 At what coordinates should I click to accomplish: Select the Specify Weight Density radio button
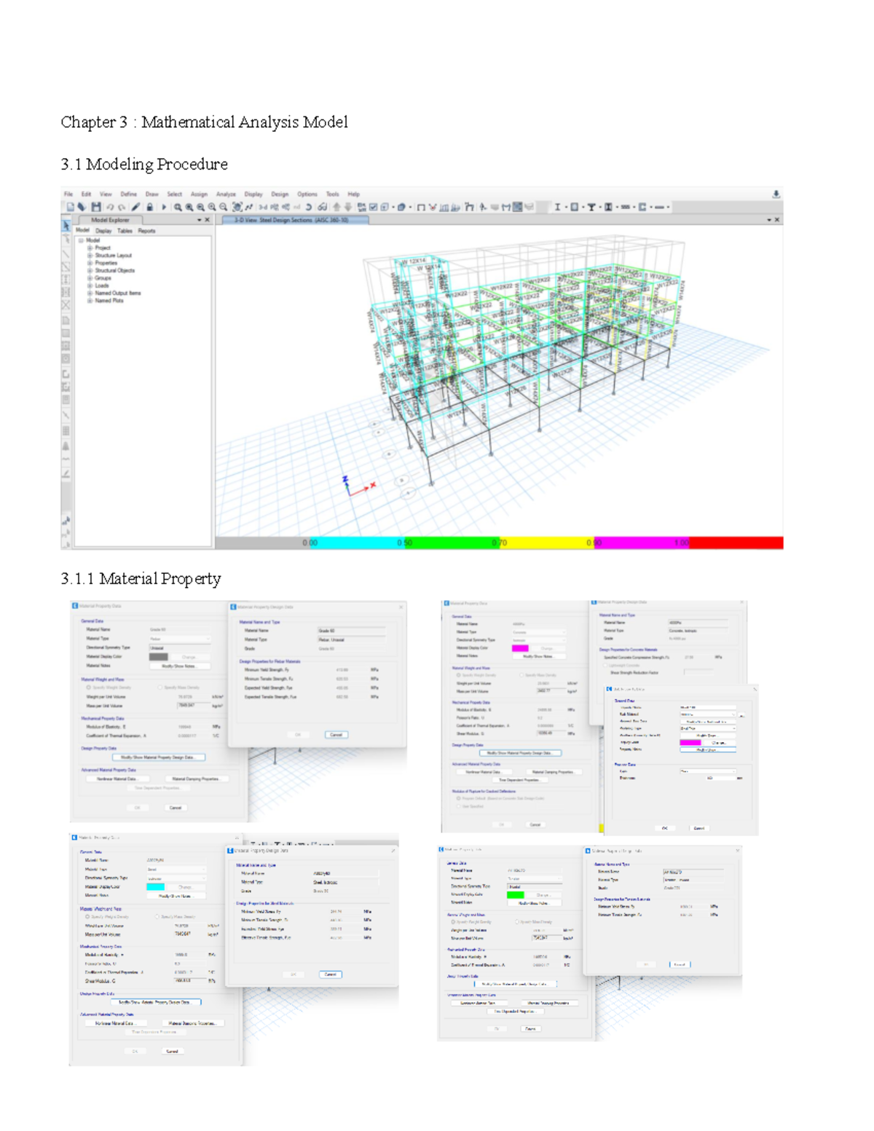click(88, 687)
